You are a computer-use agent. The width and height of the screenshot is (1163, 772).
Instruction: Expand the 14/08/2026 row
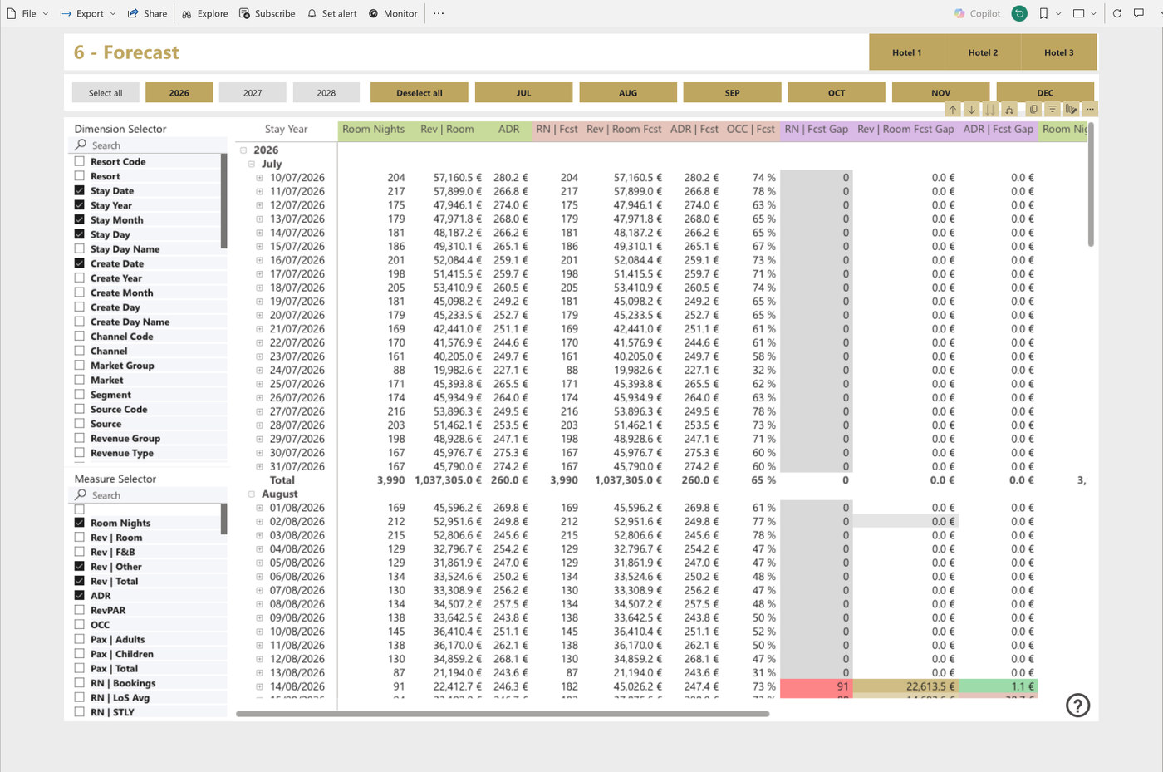260,687
